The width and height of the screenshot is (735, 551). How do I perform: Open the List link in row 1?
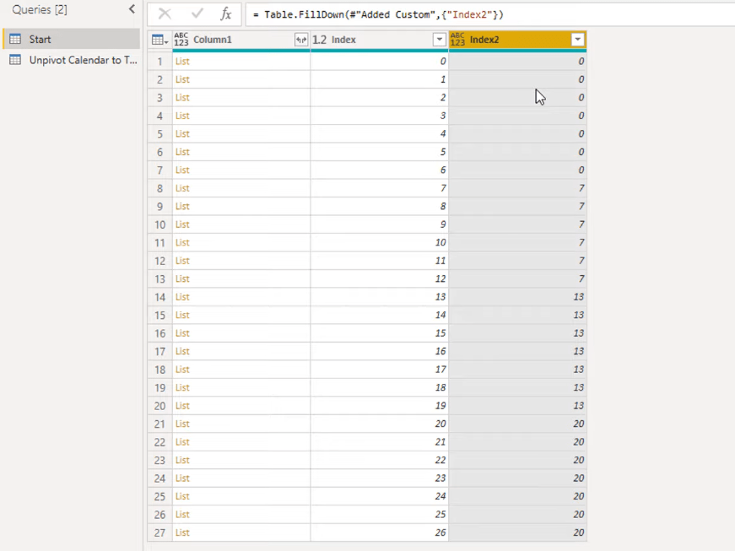[182, 61]
